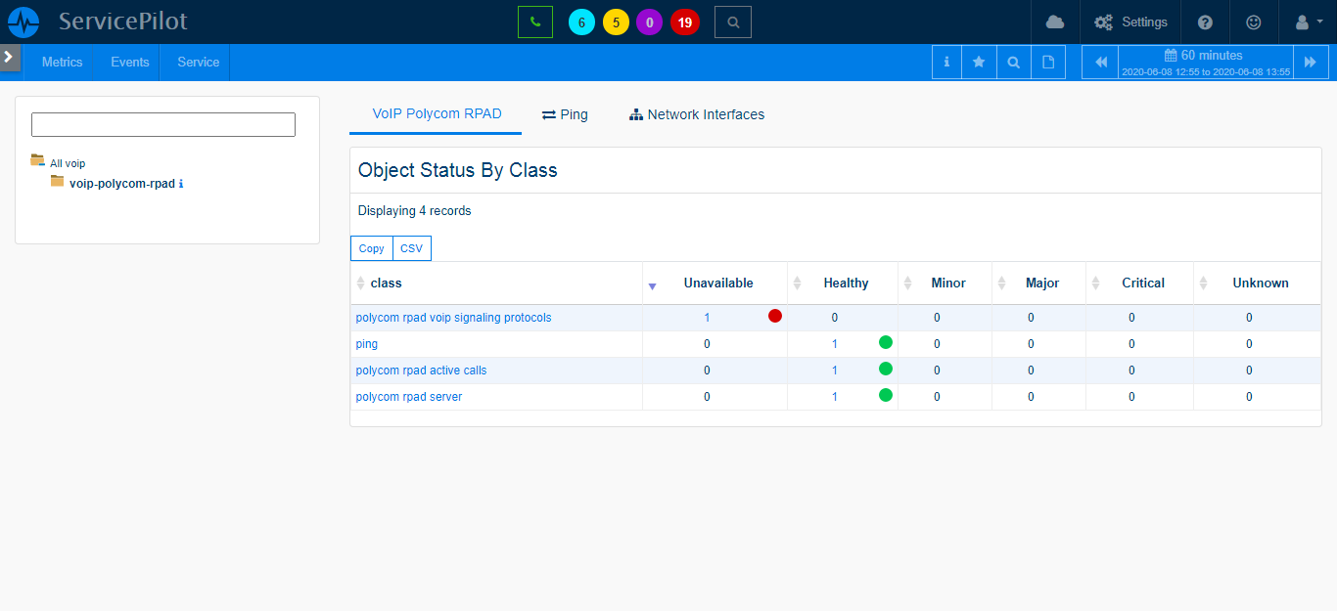
Task: Open the smiley feedback icon
Action: click(1254, 22)
